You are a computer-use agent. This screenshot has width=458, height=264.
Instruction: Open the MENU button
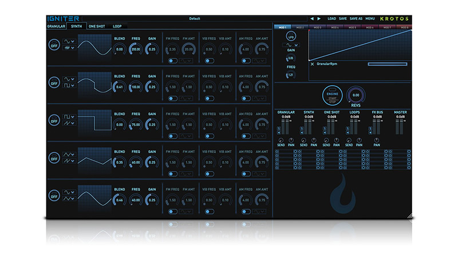point(370,19)
